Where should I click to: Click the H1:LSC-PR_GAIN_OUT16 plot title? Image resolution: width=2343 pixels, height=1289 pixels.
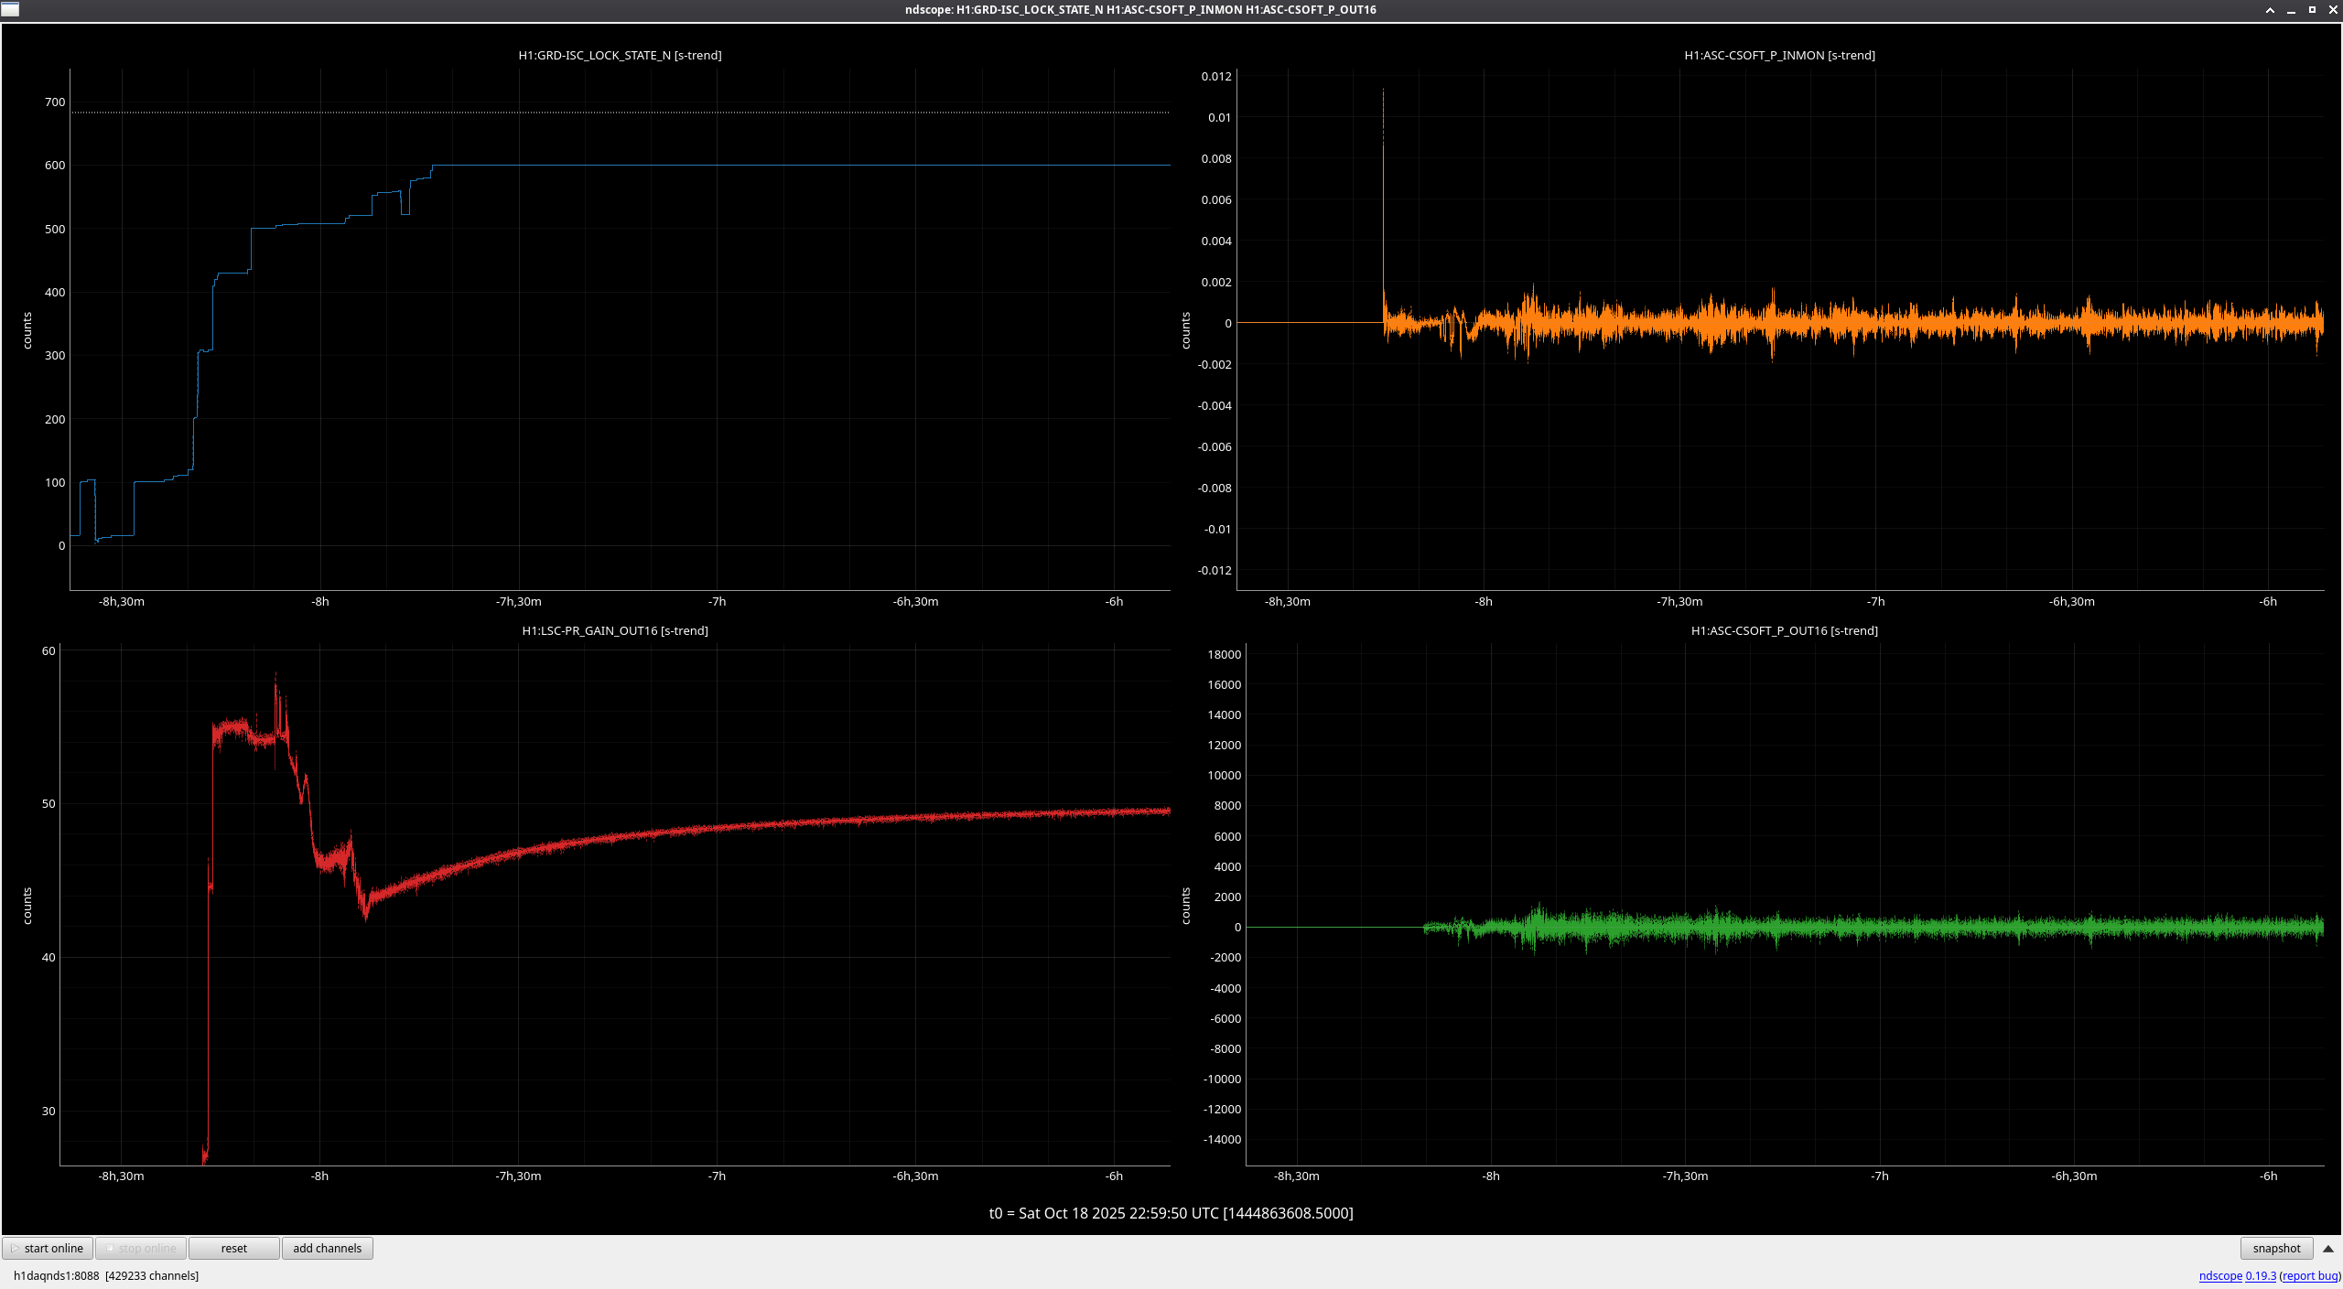[x=615, y=630]
